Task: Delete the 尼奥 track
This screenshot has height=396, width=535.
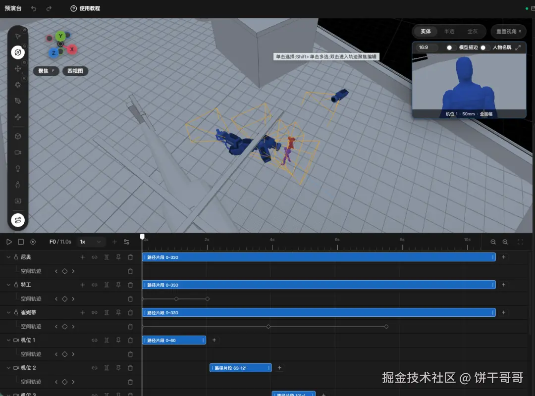Action: pyautogui.click(x=130, y=257)
